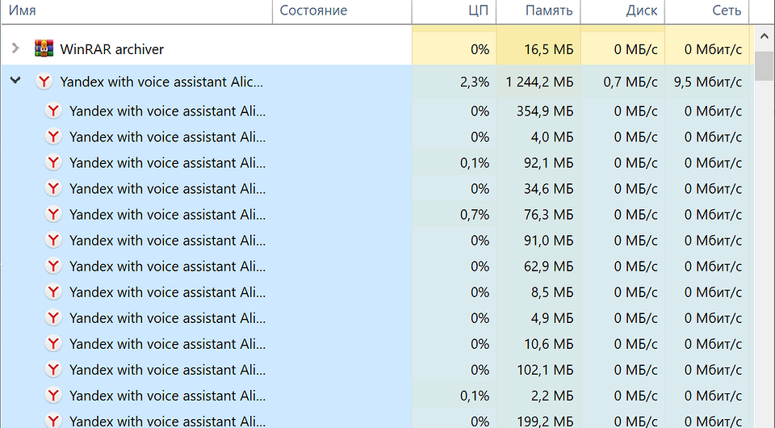Select the Yandex subprocess using 8,5 МБ
775x428 pixels.
pos(166,292)
